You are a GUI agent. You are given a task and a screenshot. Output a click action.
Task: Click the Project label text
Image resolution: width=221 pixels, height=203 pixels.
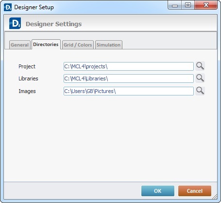pyautogui.click(x=27, y=66)
